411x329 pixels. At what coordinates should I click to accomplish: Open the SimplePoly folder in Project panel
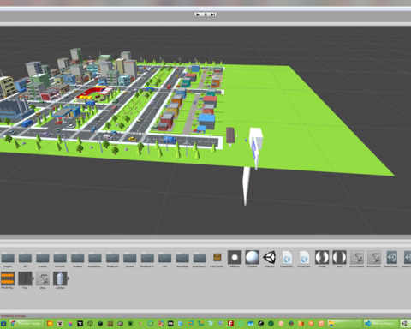pyautogui.click(x=95, y=260)
